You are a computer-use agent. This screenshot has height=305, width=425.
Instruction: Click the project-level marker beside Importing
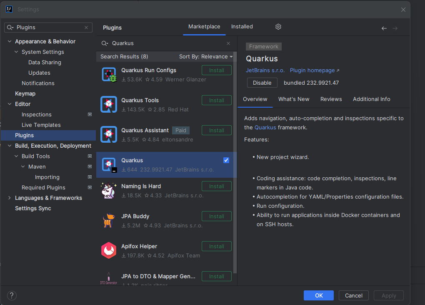pyautogui.click(x=90, y=177)
